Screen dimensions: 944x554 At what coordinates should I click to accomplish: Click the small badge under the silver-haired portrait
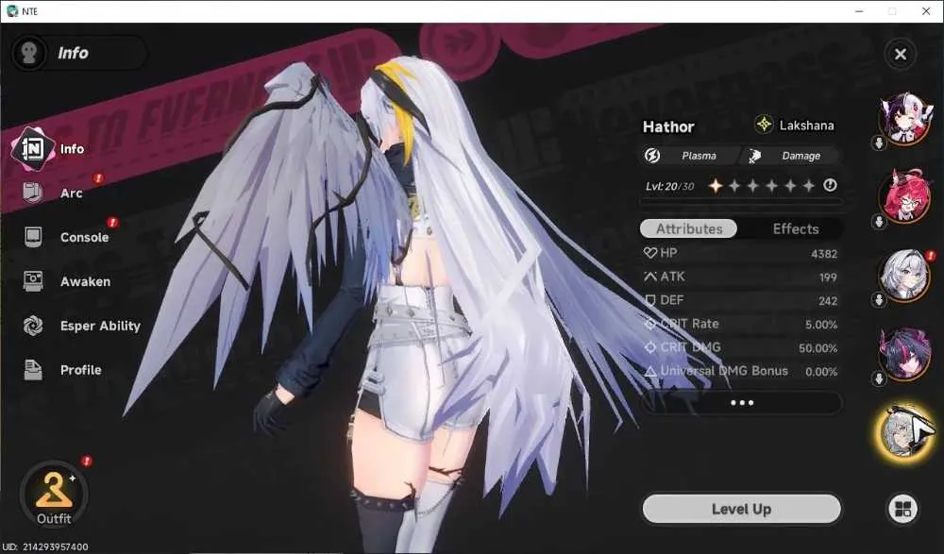[x=879, y=299]
